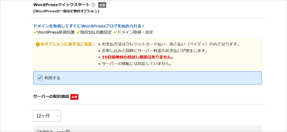Click the お支払方法はクレジットカード払い notice line
The image size is (287, 132).
(171, 44)
